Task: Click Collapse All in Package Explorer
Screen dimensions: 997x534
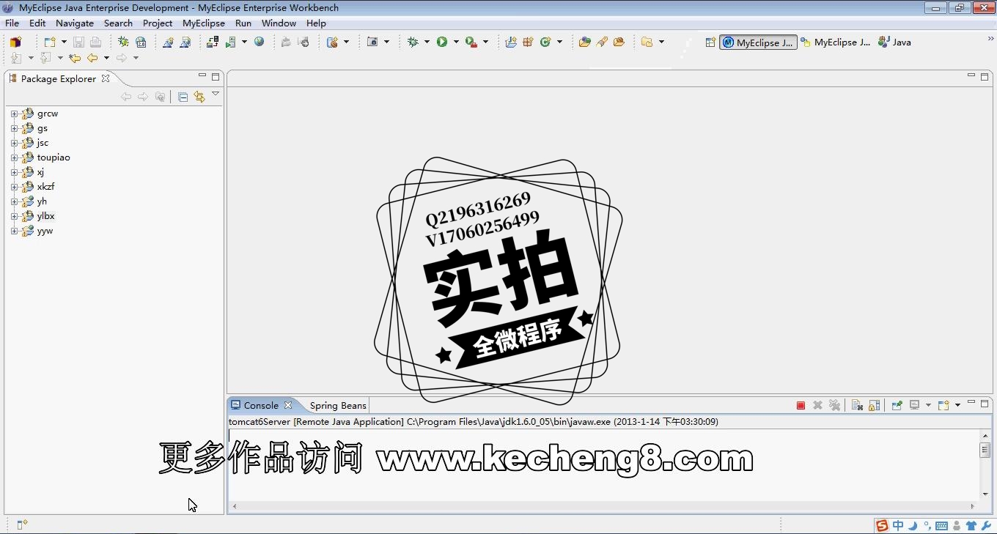Action: click(x=183, y=97)
